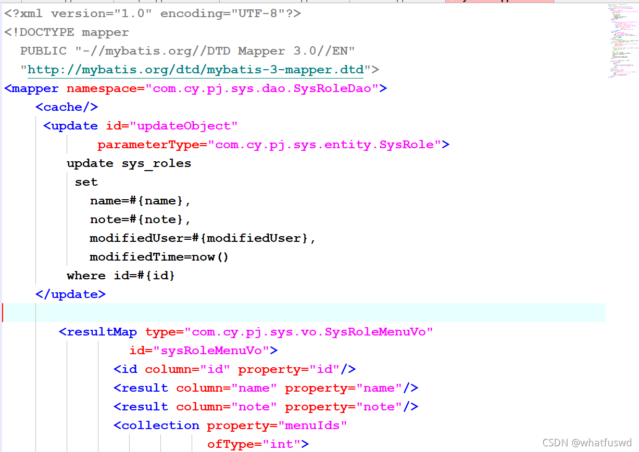Click the closing update tag
639x452 pixels.
point(71,294)
